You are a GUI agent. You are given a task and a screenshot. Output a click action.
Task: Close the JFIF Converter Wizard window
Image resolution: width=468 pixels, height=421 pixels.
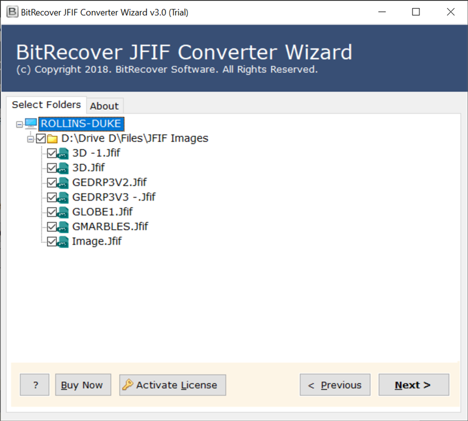click(x=450, y=12)
